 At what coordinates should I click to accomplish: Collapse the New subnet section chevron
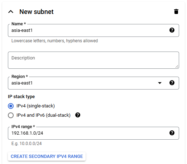(x=11, y=12)
